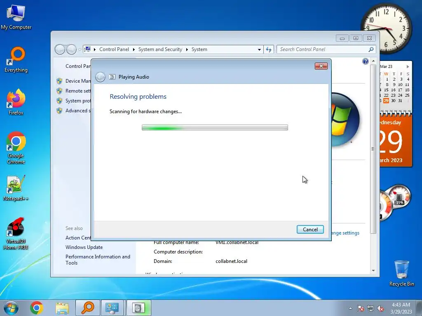This screenshot has width=422, height=316.
Task: Select day 15 in calendar gadget
Action: pyautogui.click(x=386, y=90)
